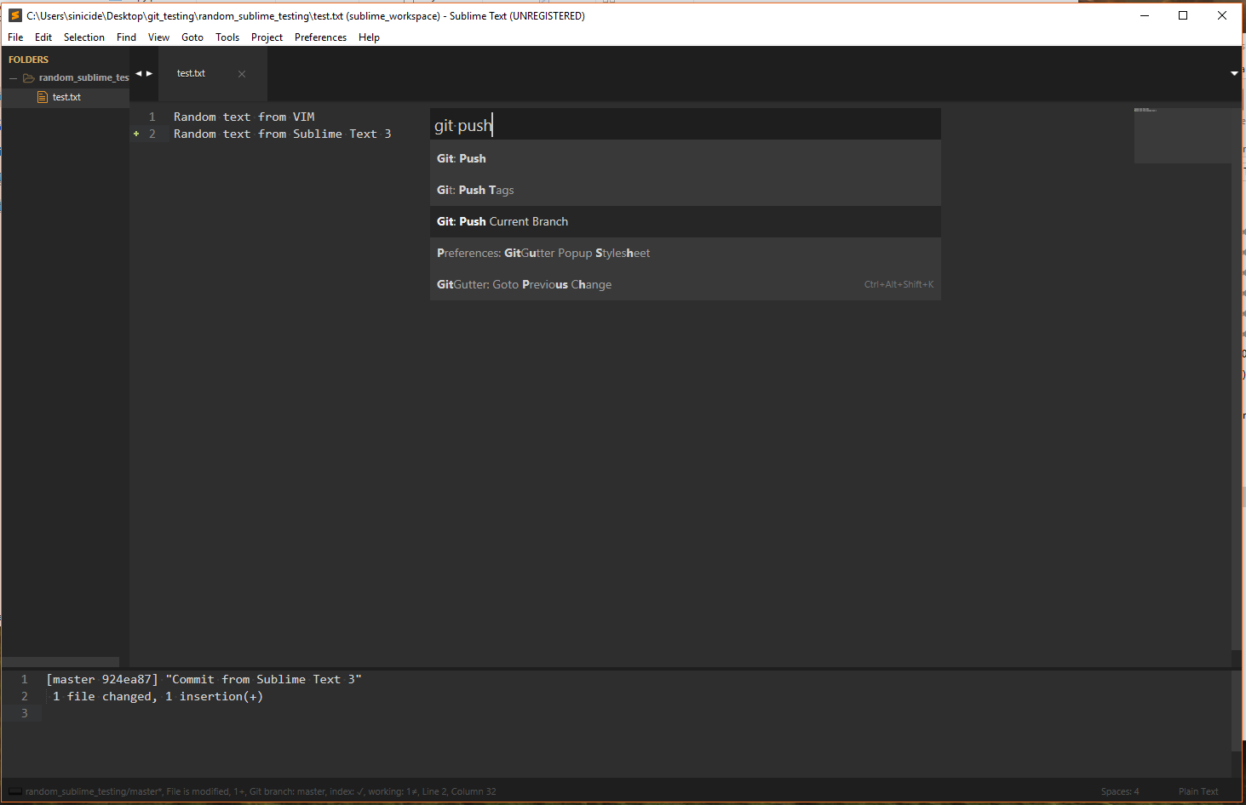1246x805 pixels.
Task: Select GitGutter: Goto Previous Change
Action: point(686,284)
